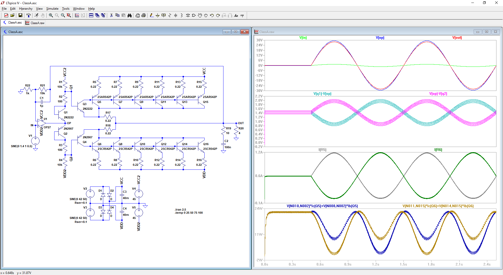Switch to the ClassA.raw tab
The image size is (503, 275).
click(35, 23)
